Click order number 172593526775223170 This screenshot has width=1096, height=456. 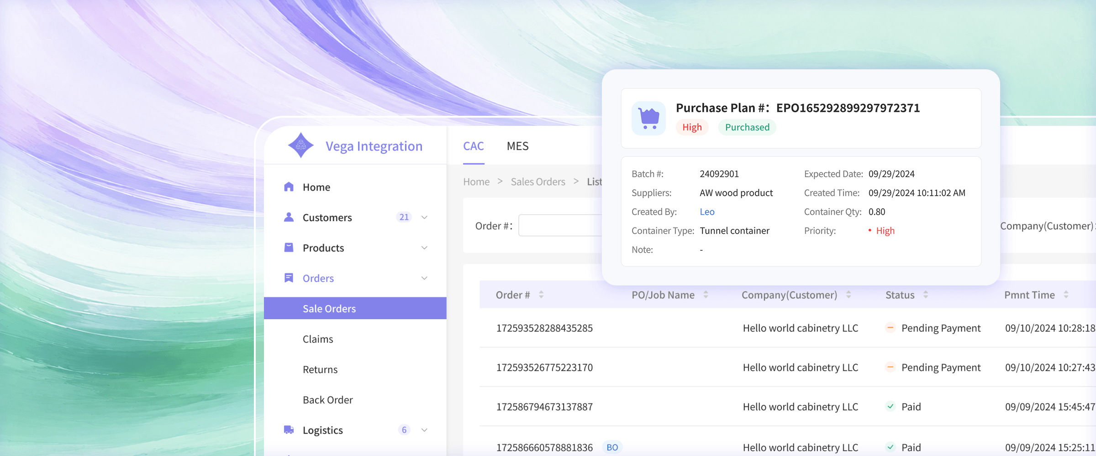(x=544, y=367)
